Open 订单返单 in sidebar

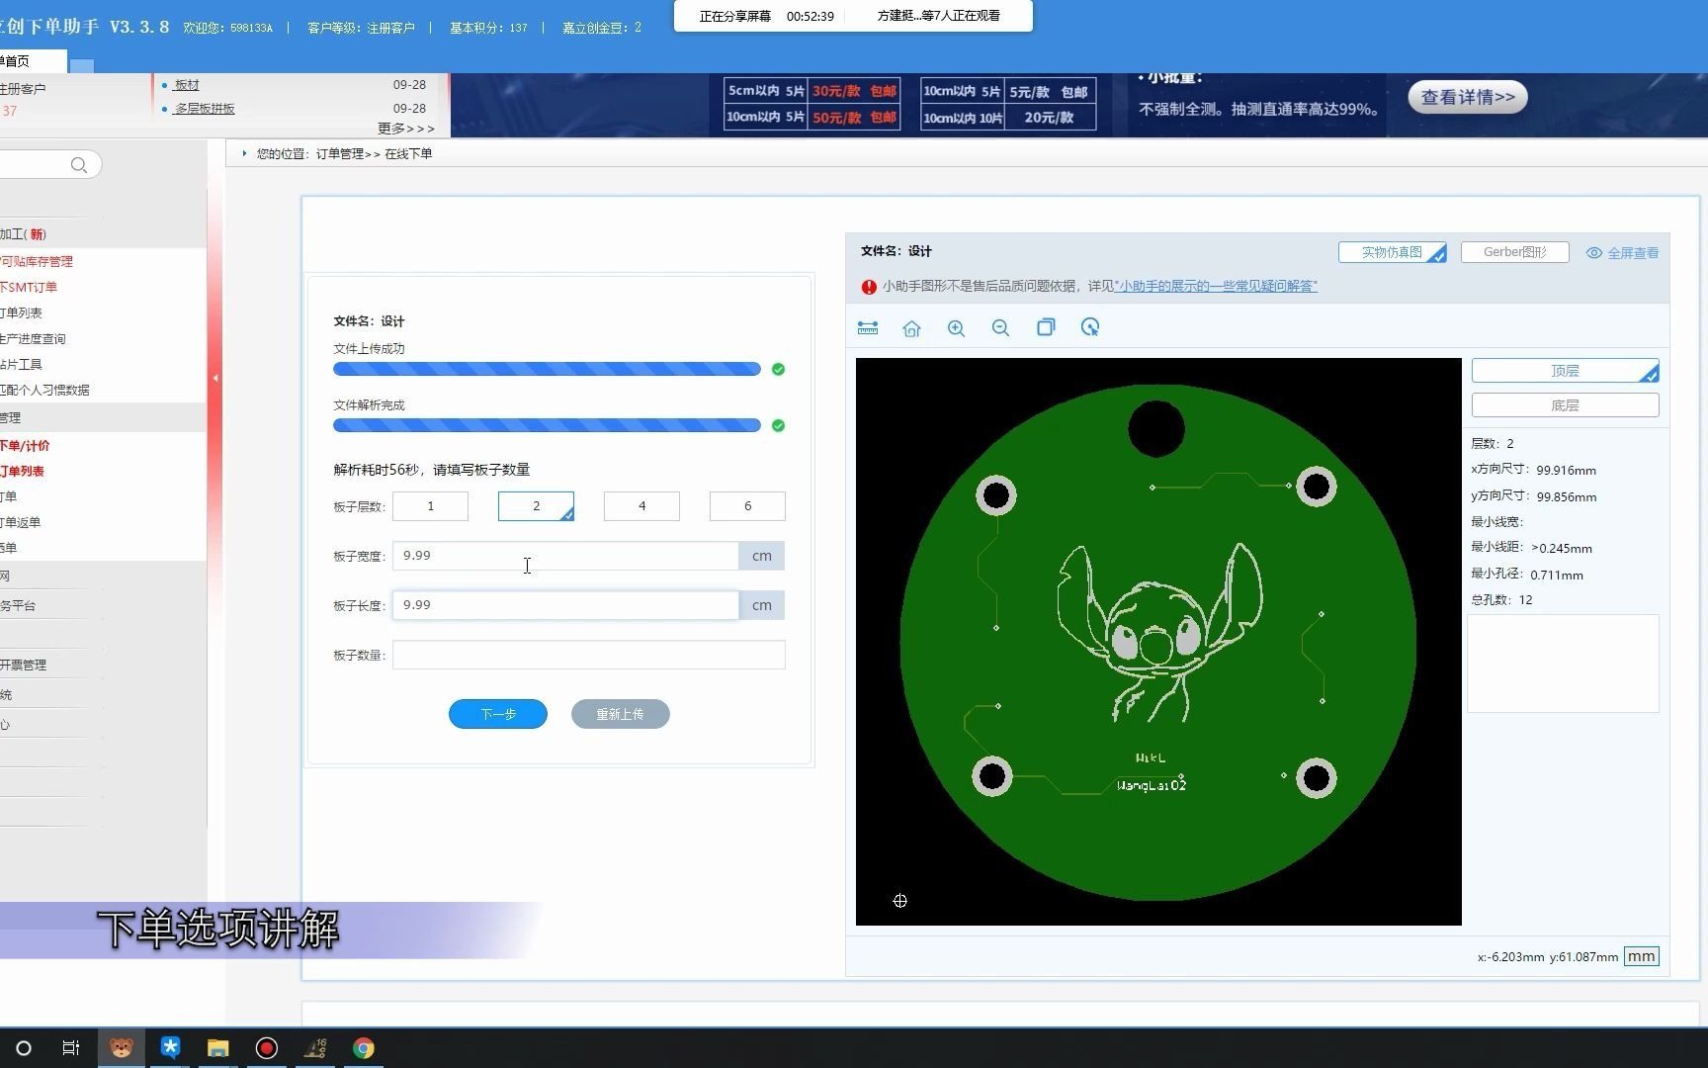[x=20, y=523]
